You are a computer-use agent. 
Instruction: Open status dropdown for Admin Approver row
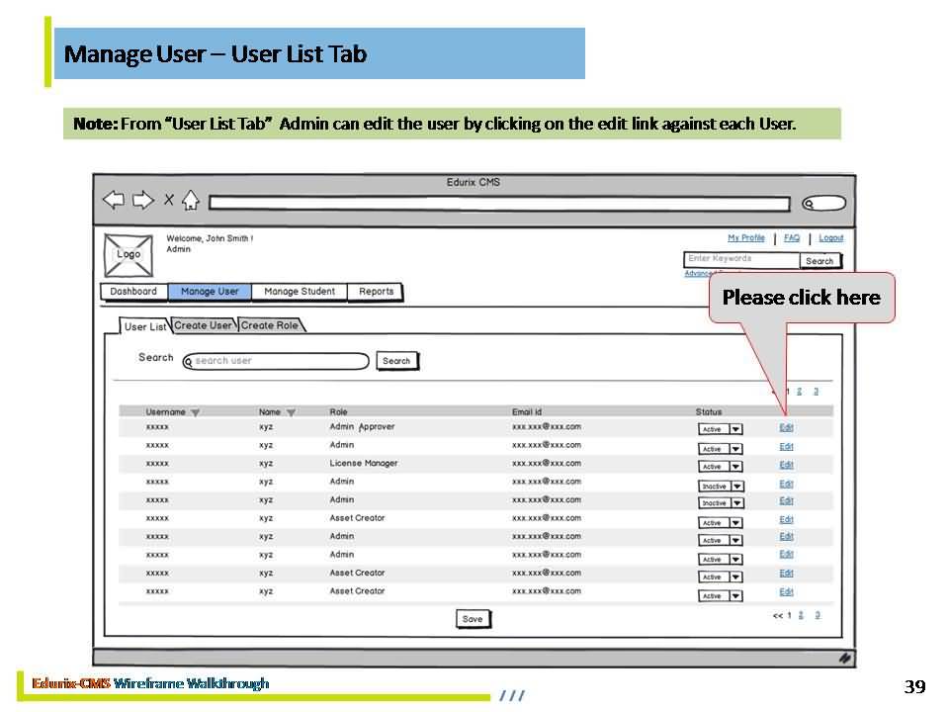pyautogui.click(x=735, y=429)
